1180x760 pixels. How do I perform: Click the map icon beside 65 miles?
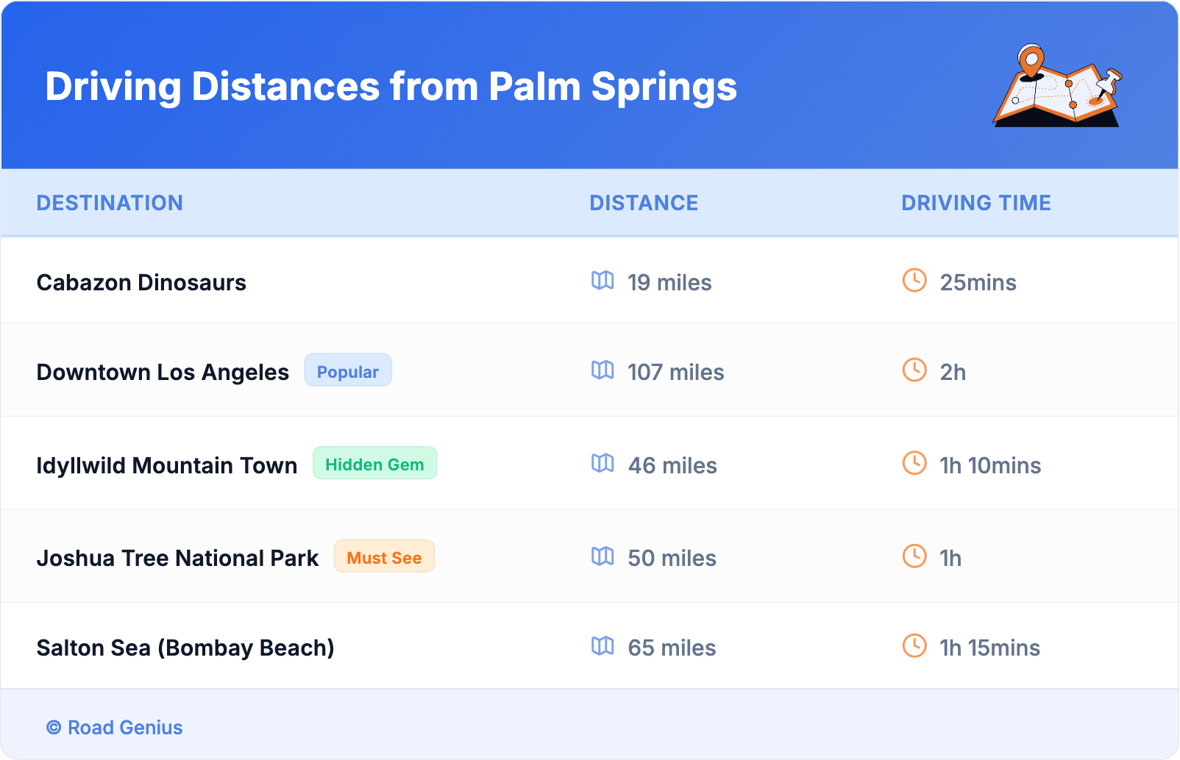[603, 645]
